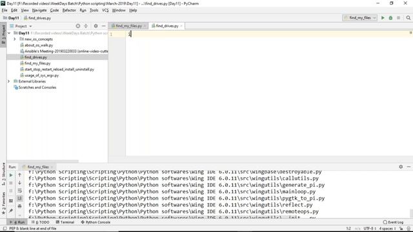Click the up the stack trace arrow
The image size is (413, 232).
click(20, 175)
